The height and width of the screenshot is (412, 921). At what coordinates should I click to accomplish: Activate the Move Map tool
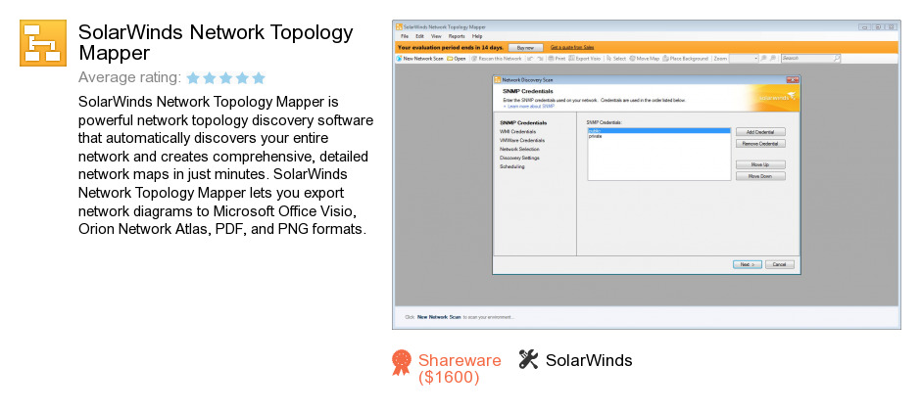coord(645,59)
